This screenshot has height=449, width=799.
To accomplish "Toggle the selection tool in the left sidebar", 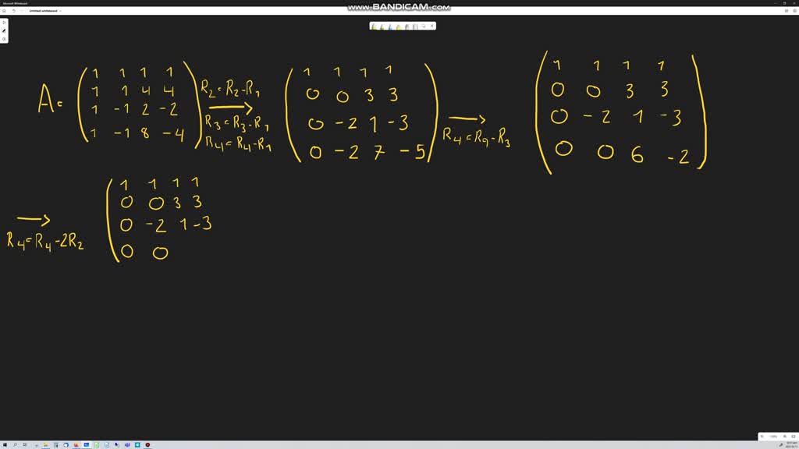I will coord(4,22).
